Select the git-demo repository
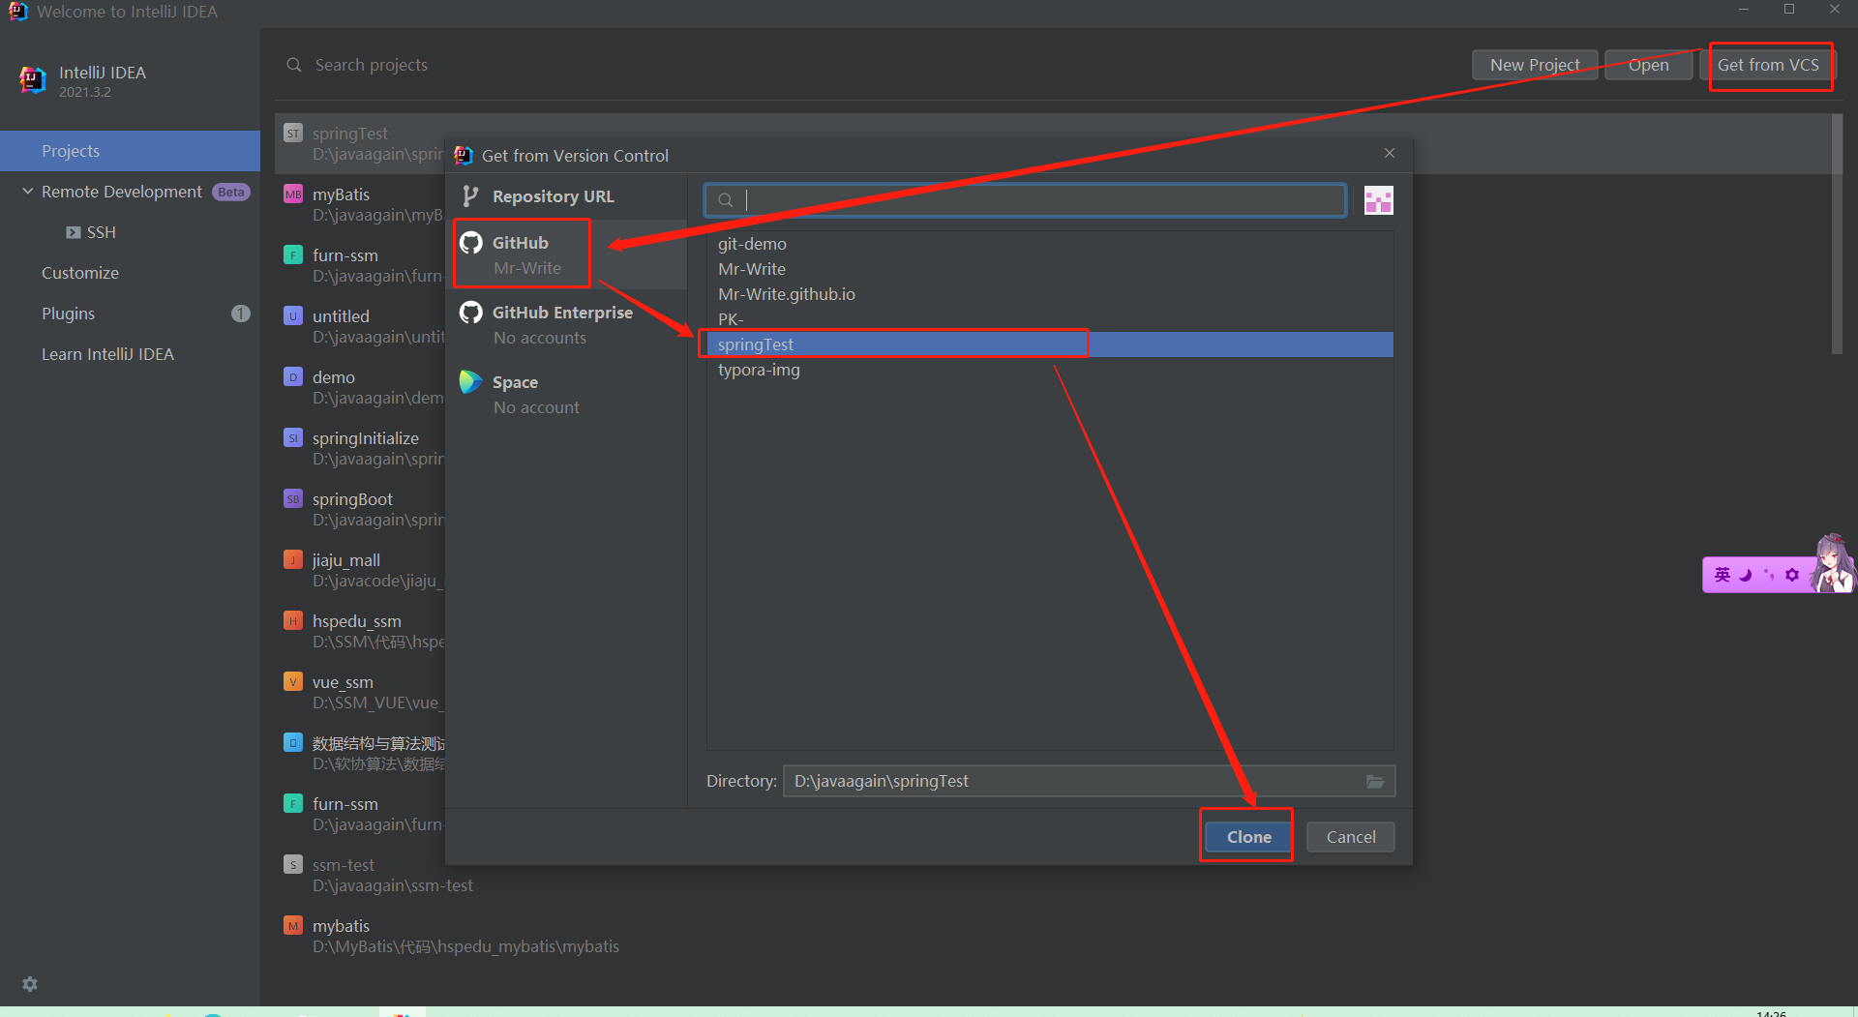This screenshot has height=1017, width=1858. pos(1050,244)
